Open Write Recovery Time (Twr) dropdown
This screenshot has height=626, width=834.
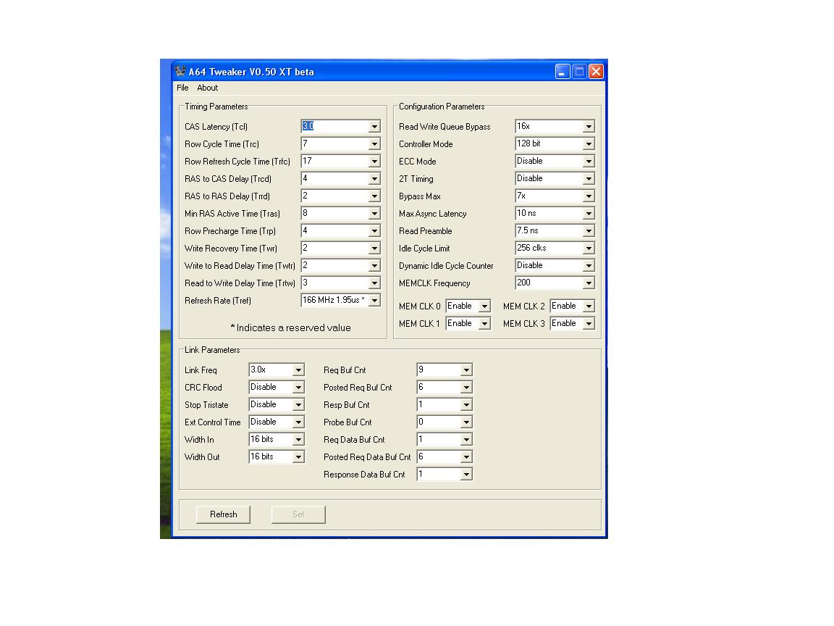(374, 249)
